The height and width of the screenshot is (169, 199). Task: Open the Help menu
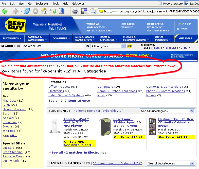pos(65,4)
